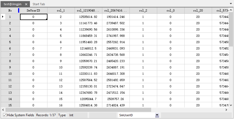Toggle Hide System Fields checkbox
Viewport: 234px width, 119px height.
(x=5, y=115)
